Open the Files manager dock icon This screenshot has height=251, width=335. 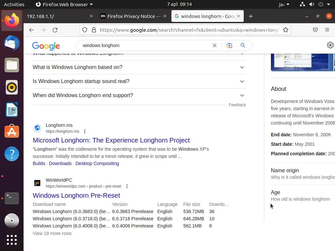pos(12,65)
